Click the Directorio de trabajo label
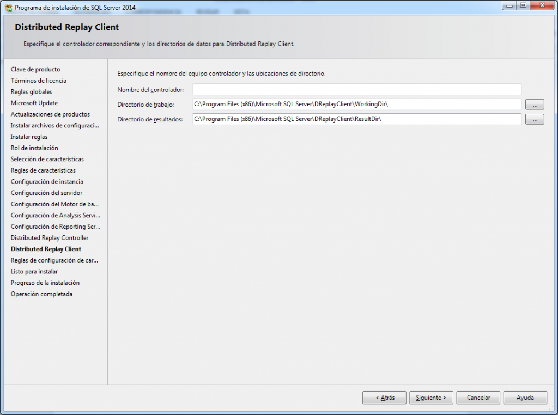The width and height of the screenshot is (558, 415). point(145,105)
